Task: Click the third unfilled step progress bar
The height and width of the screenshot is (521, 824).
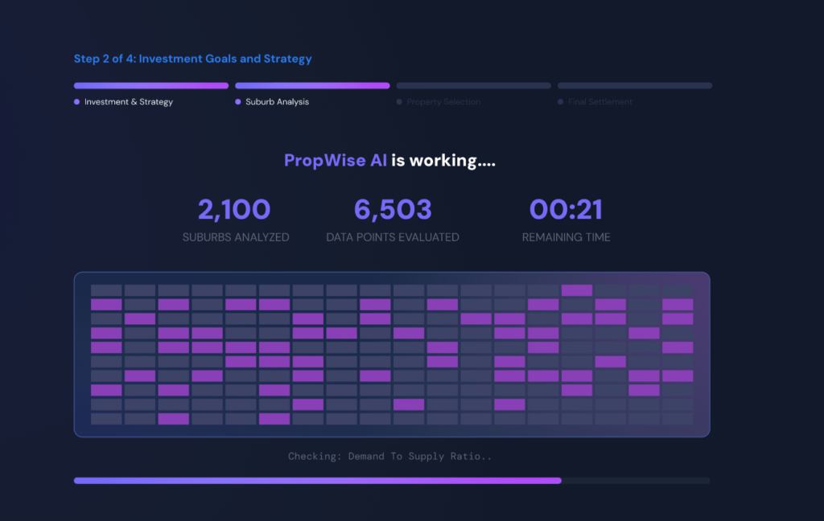Action: tap(473, 85)
